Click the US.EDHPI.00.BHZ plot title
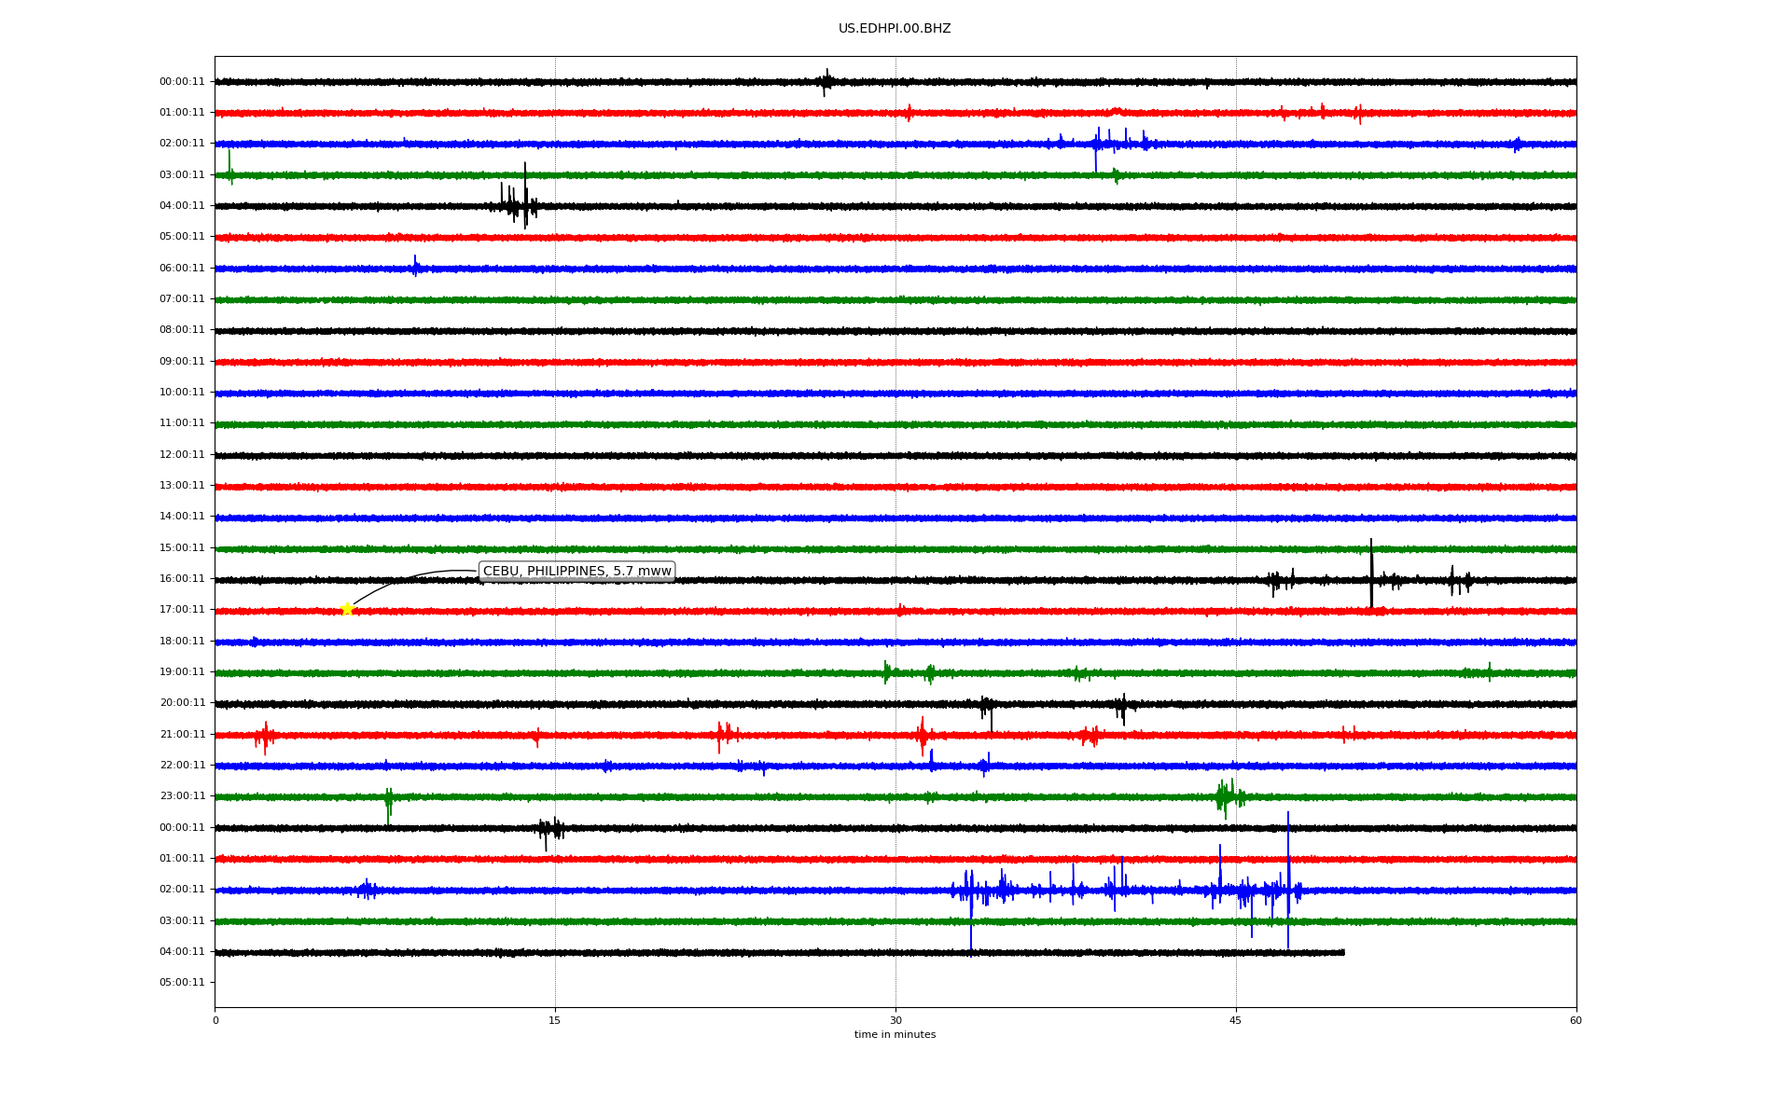The width and height of the screenshot is (1791, 1119). point(895,29)
